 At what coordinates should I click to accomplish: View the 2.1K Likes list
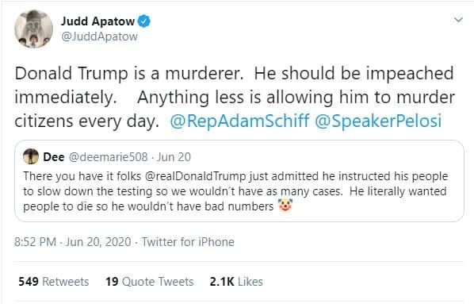coord(236,282)
